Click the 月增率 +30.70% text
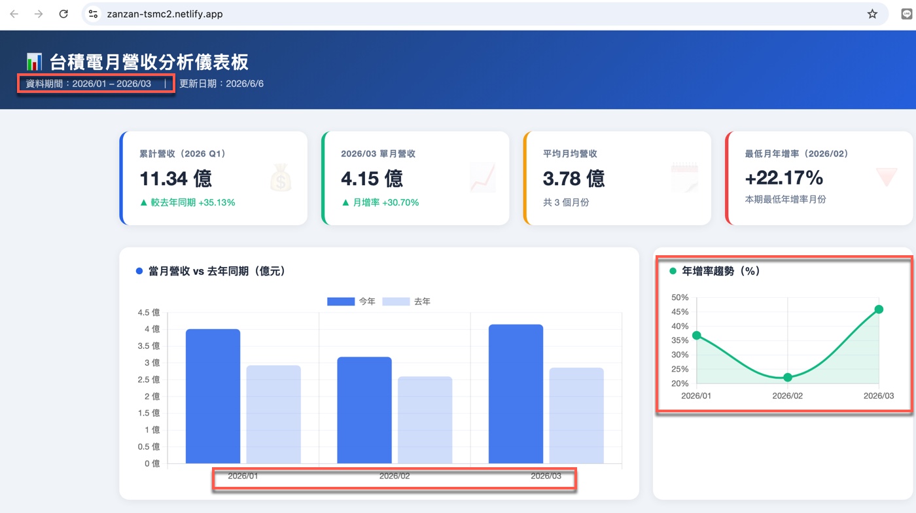Screen dimensions: 916x513 pos(380,203)
